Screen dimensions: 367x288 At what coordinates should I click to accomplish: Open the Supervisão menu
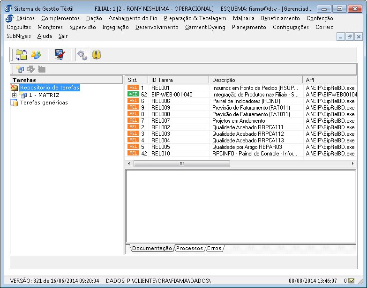click(82, 27)
